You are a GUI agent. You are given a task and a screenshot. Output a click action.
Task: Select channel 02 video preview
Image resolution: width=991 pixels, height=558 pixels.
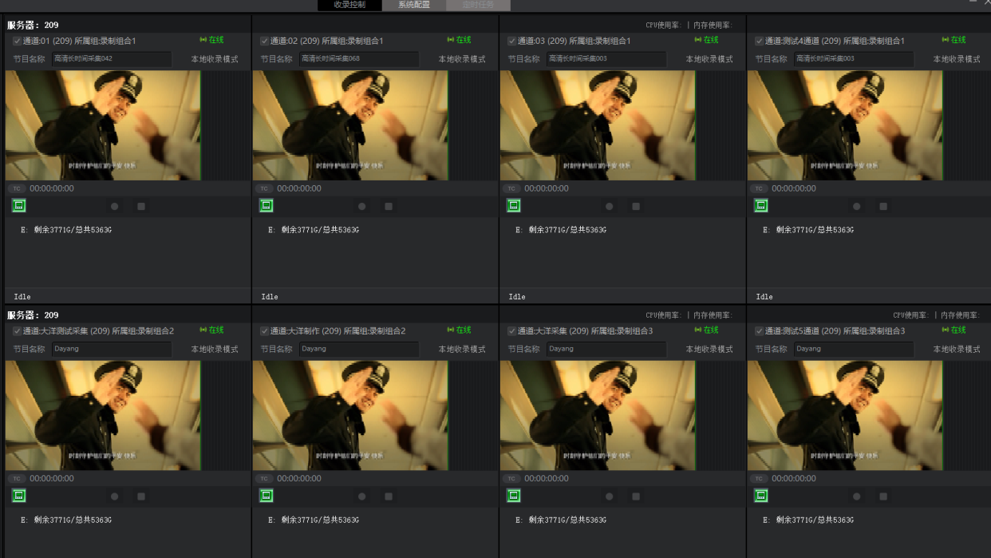(x=350, y=125)
